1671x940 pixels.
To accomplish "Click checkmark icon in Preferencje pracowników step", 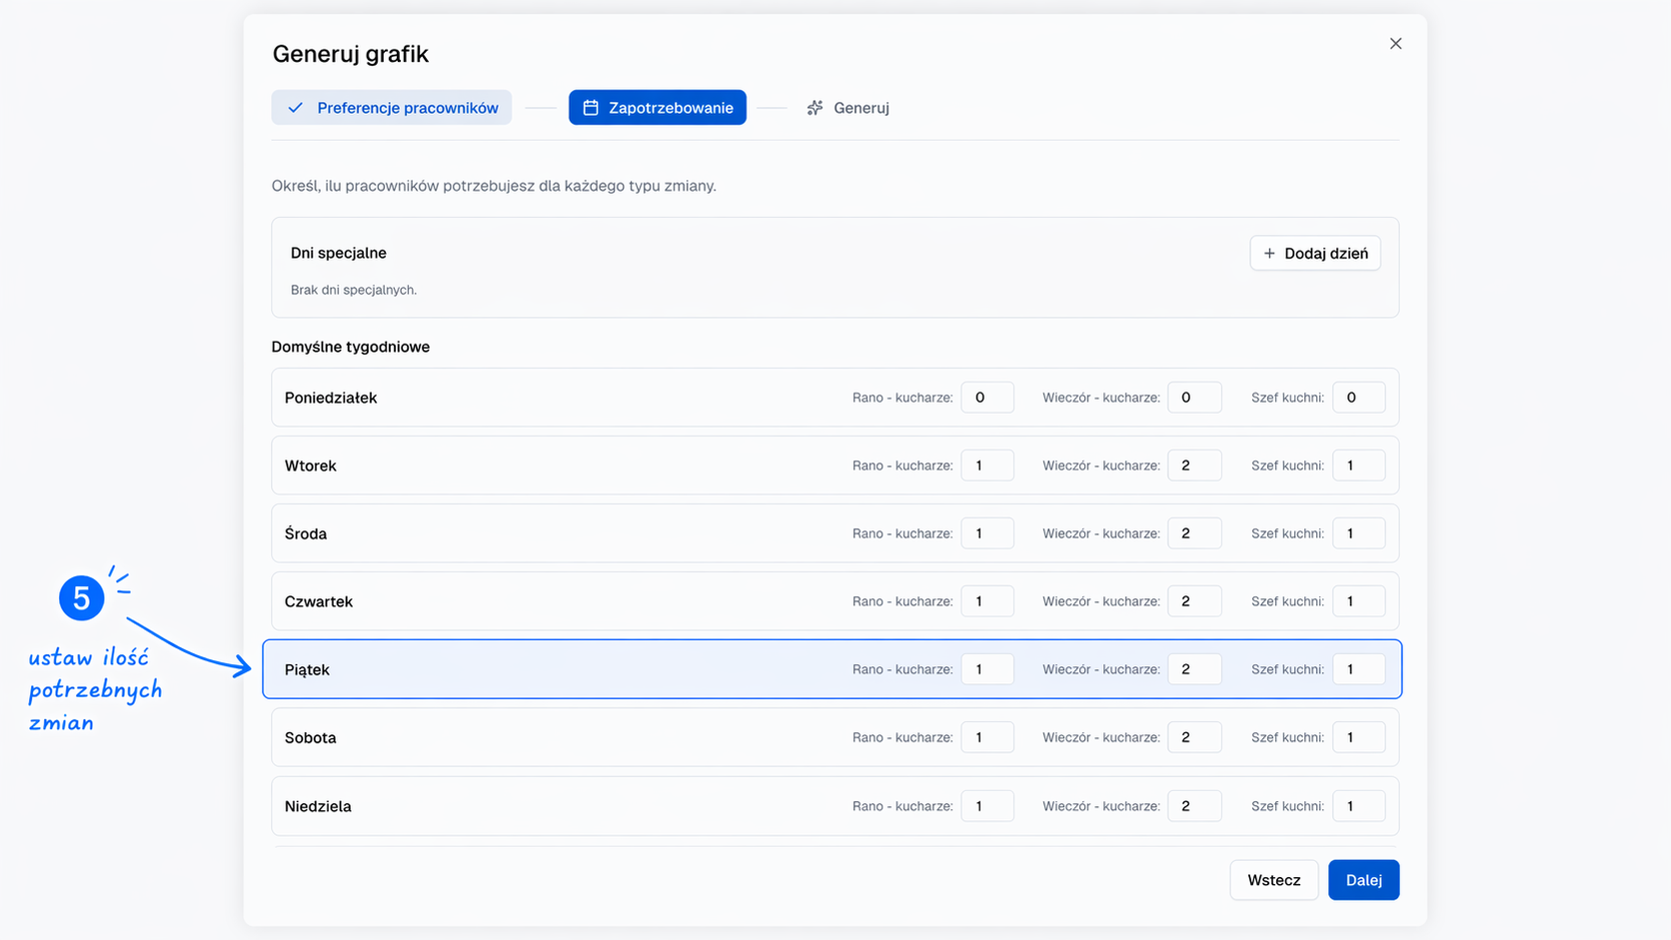I will click(x=296, y=108).
